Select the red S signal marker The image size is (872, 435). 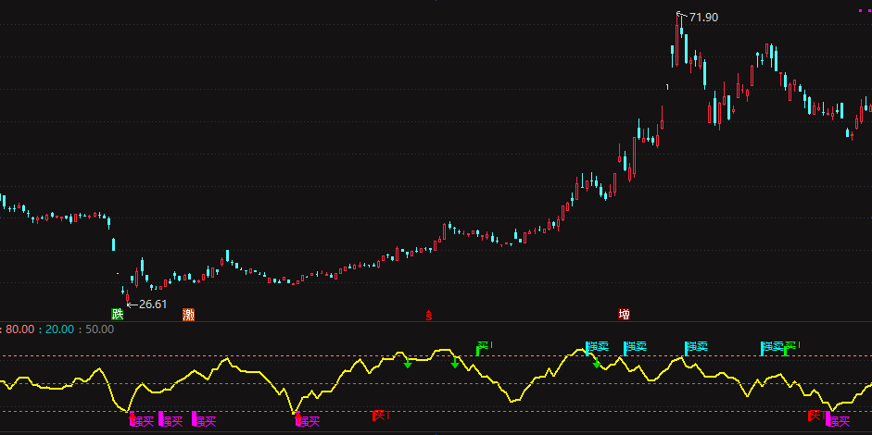coord(429,315)
